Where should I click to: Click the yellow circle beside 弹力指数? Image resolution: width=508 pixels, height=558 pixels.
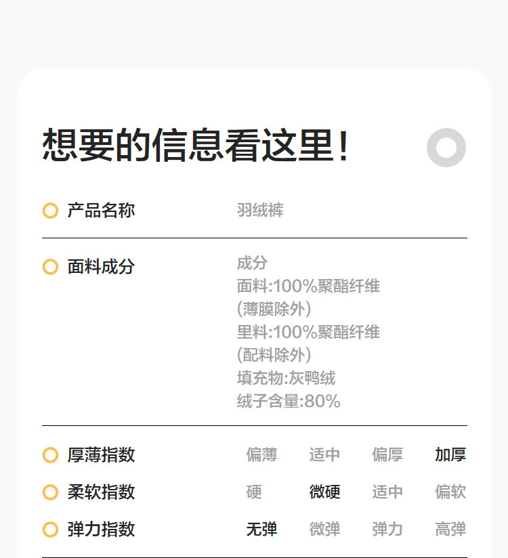tap(50, 530)
